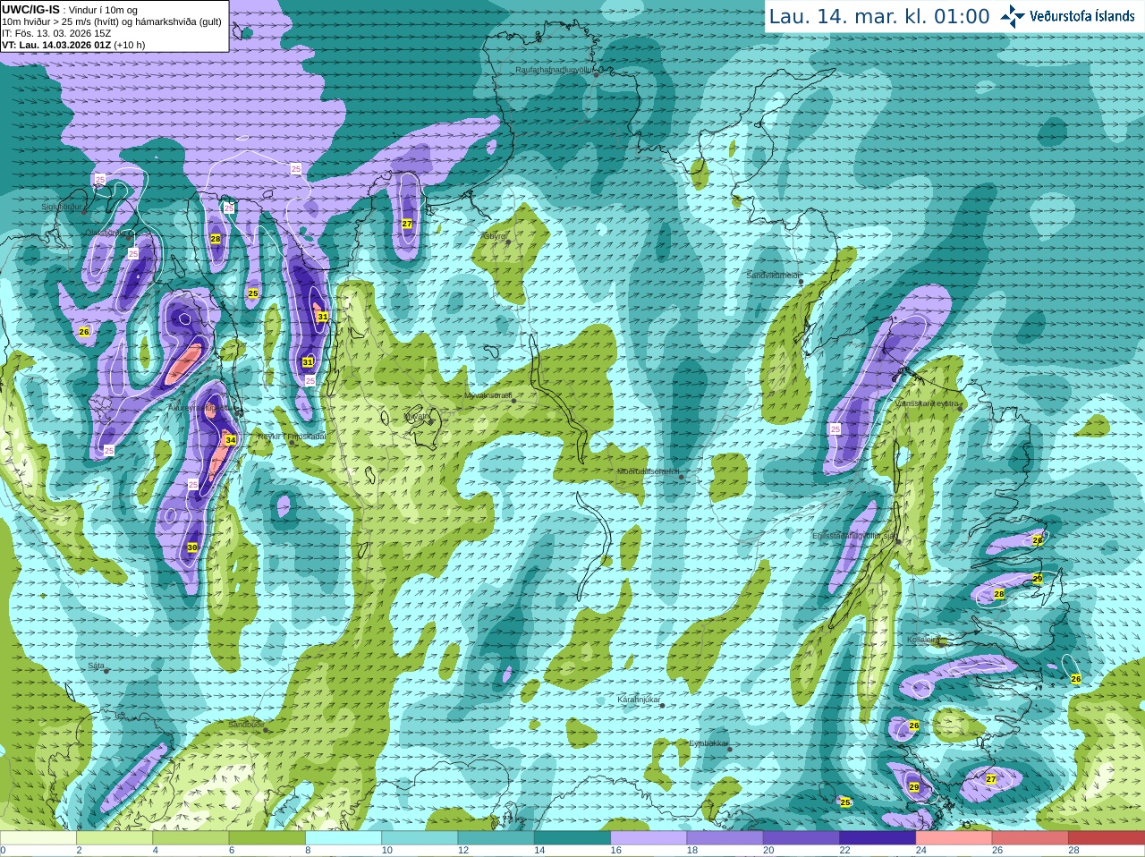1145x857 pixels.
Task: Click the Mývatnsöræfi station label
Action: tap(488, 395)
